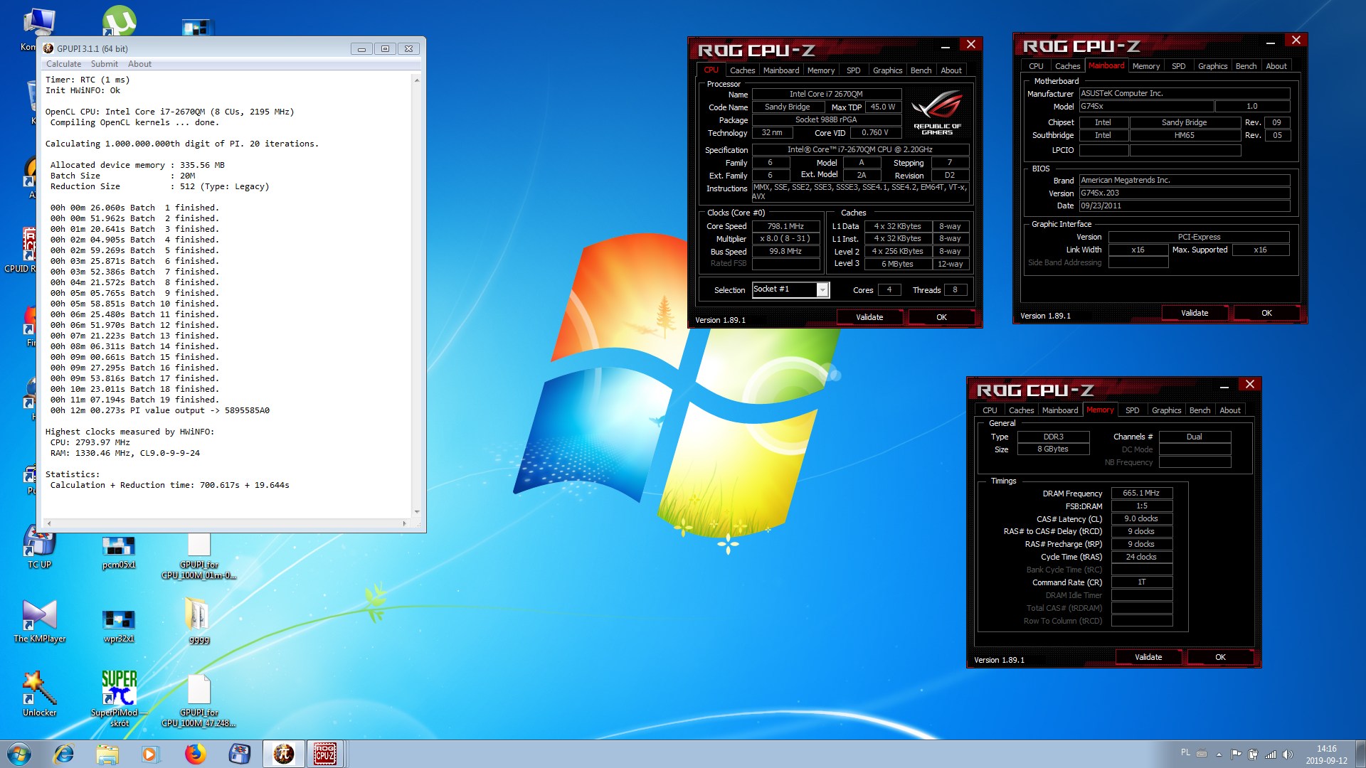Select Caches tab in Memory window
Viewport: 1366px width, 768px height.
1021,410
